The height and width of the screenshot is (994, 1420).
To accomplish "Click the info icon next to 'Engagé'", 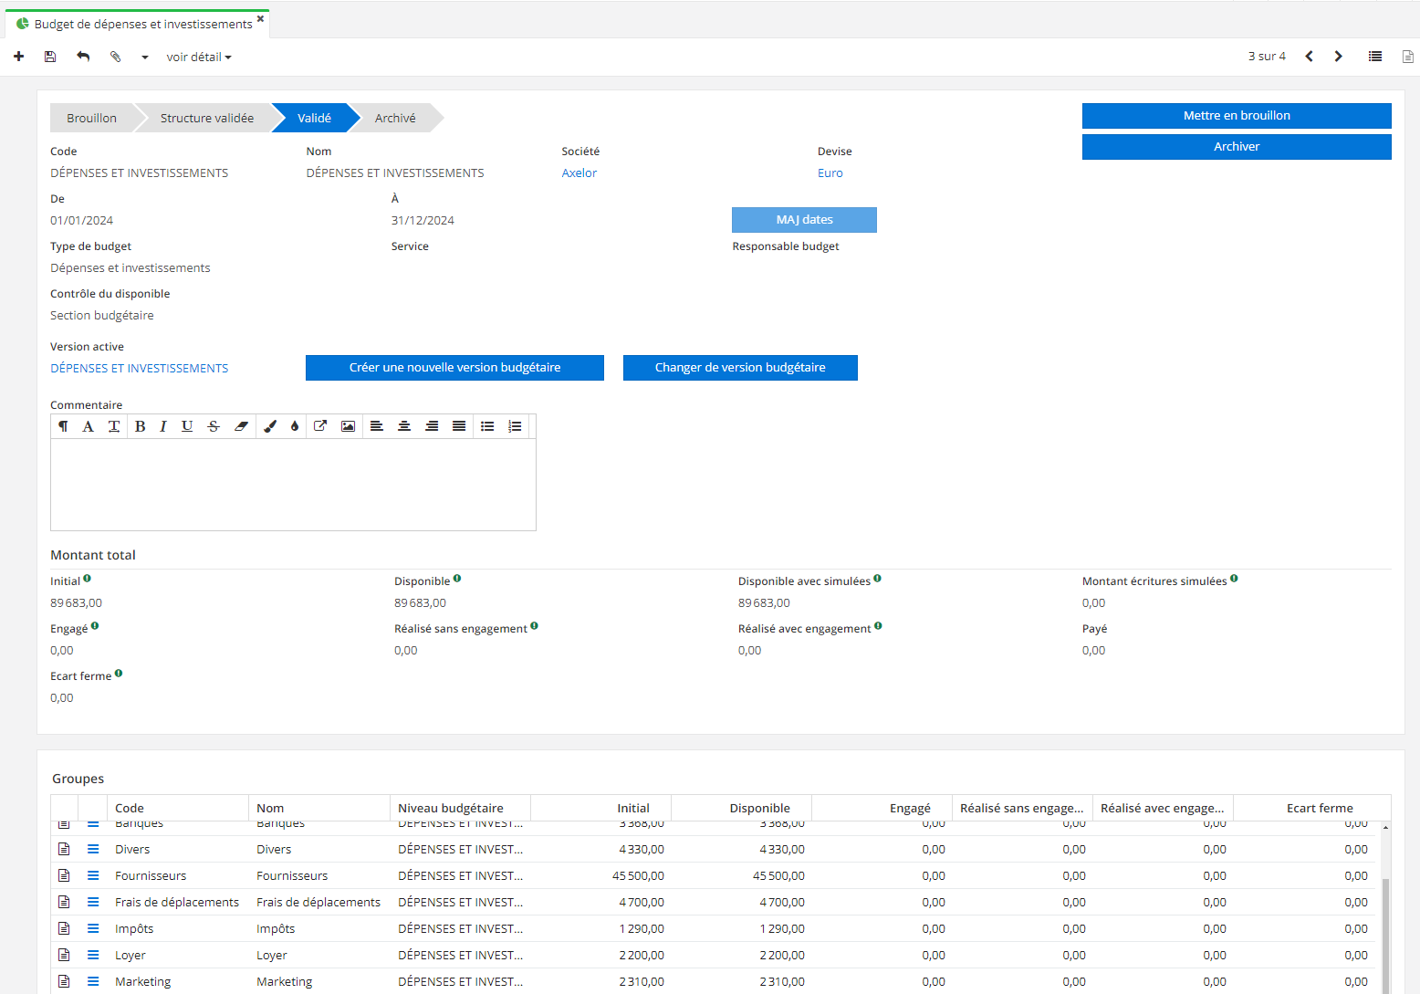I will point(95,626).
